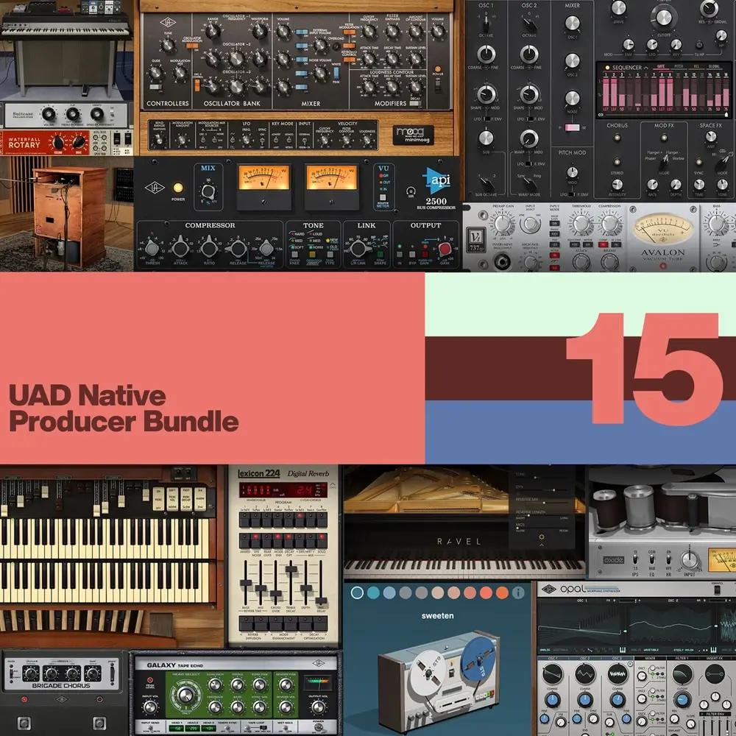736x736 pixels.
Task: Toggle the Opal vibrato switch
Action: 717,590
